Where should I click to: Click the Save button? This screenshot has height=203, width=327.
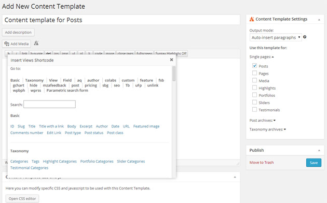tap(314, 163)
